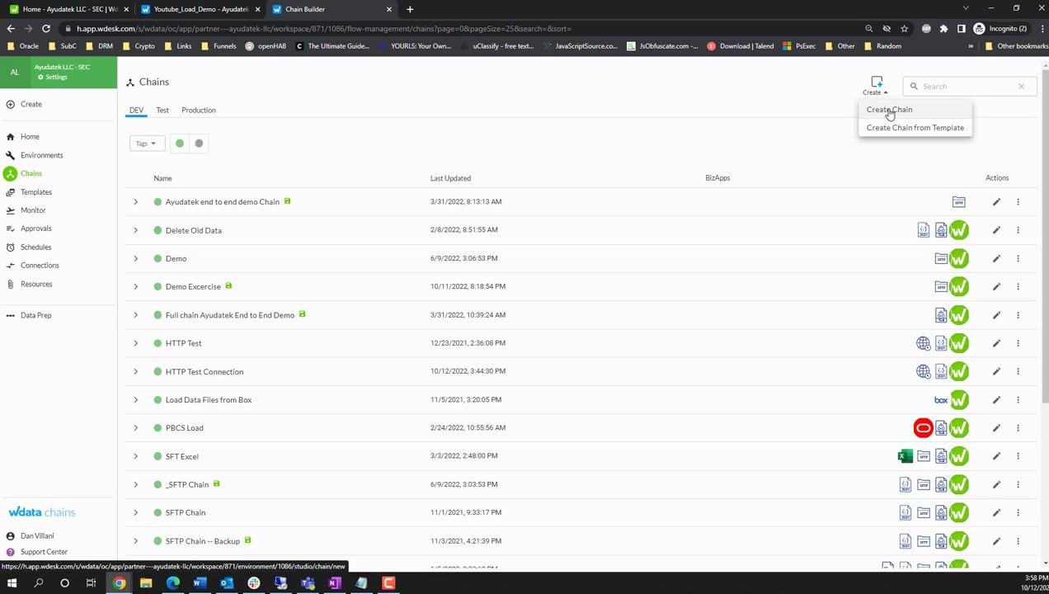Screen dimensions: 1049x594
Task: Reload the page in the browser
Action: coord(46,28)
